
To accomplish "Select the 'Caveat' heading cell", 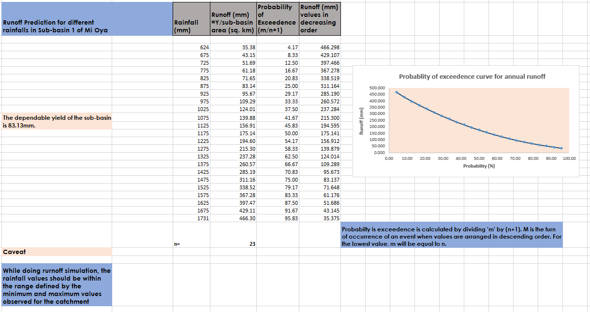I will [x=57, y=252].
